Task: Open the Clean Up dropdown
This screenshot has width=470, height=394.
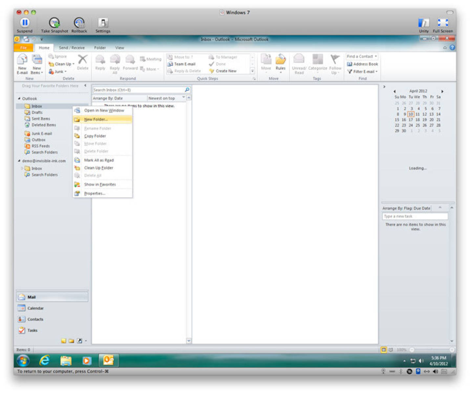Action: (x=61, y=64)
